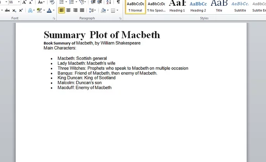Open the Change Case (Aa) menu
This screenshot has height=162, width=266.
tap(41, 2)
